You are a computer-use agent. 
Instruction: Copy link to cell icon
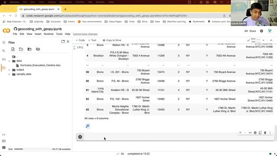click(250, 133)
